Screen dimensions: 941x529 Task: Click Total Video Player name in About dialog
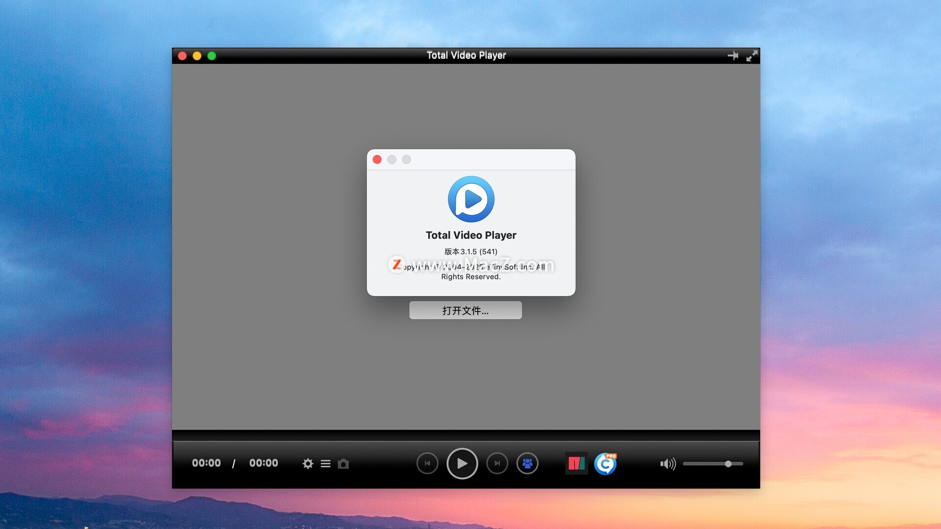pos(471,235)
